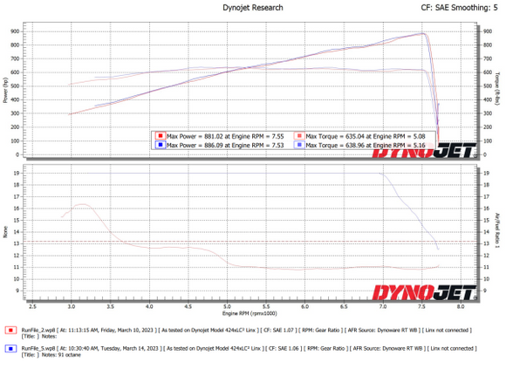Click the CF: SAE Smoothing: 5 label
Image resolution: width=506 pixels, height=369 pixels.
click(459, 8)
